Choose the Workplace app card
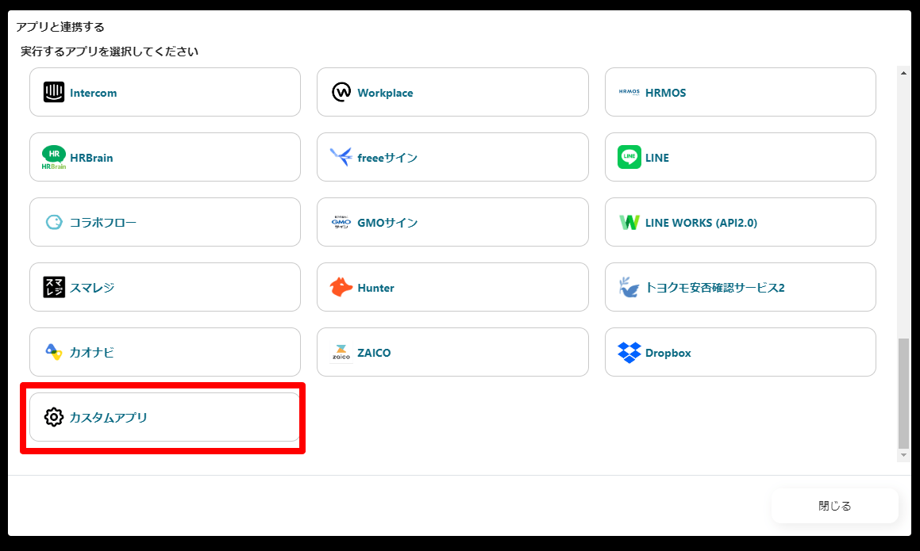Viewport: 920px width, 551px height. click(x=452, y=92)
